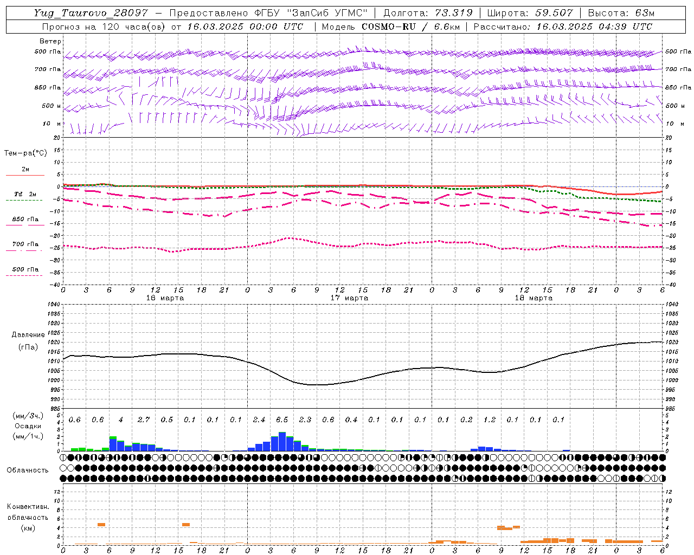694x555 pixels.
Task: Select the "Тем-ра(°C)" temperature panel label
Action: point(25,153)
